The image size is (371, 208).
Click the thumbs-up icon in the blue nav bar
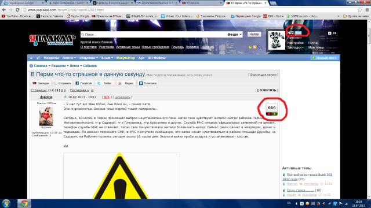pos(38,58)
